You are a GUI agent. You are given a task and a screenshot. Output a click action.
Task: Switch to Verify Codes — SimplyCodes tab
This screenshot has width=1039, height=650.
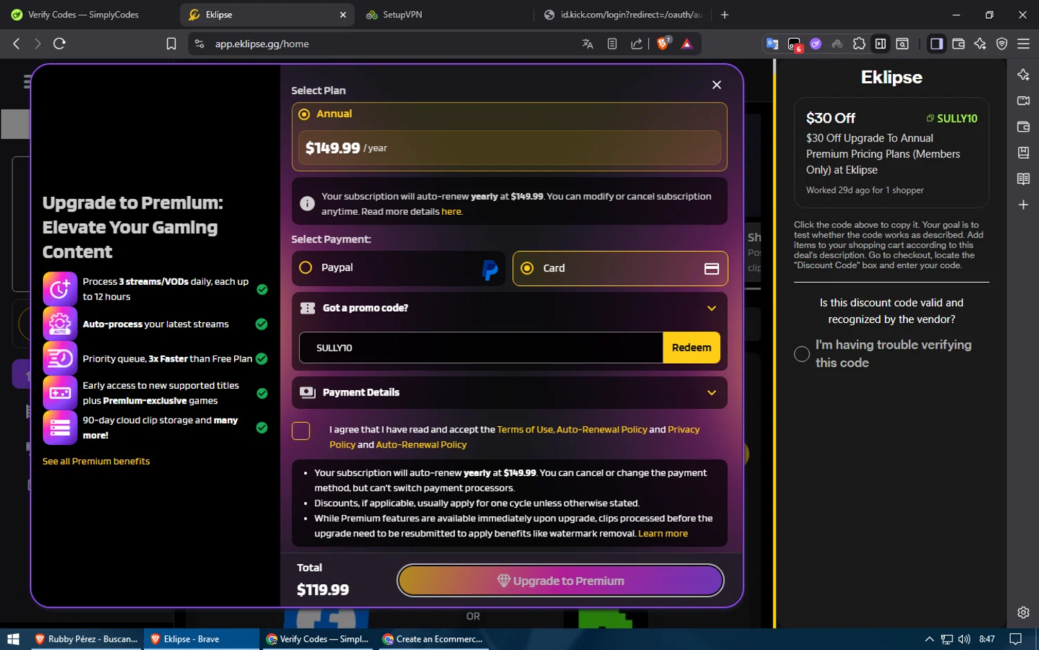point(83,15)
